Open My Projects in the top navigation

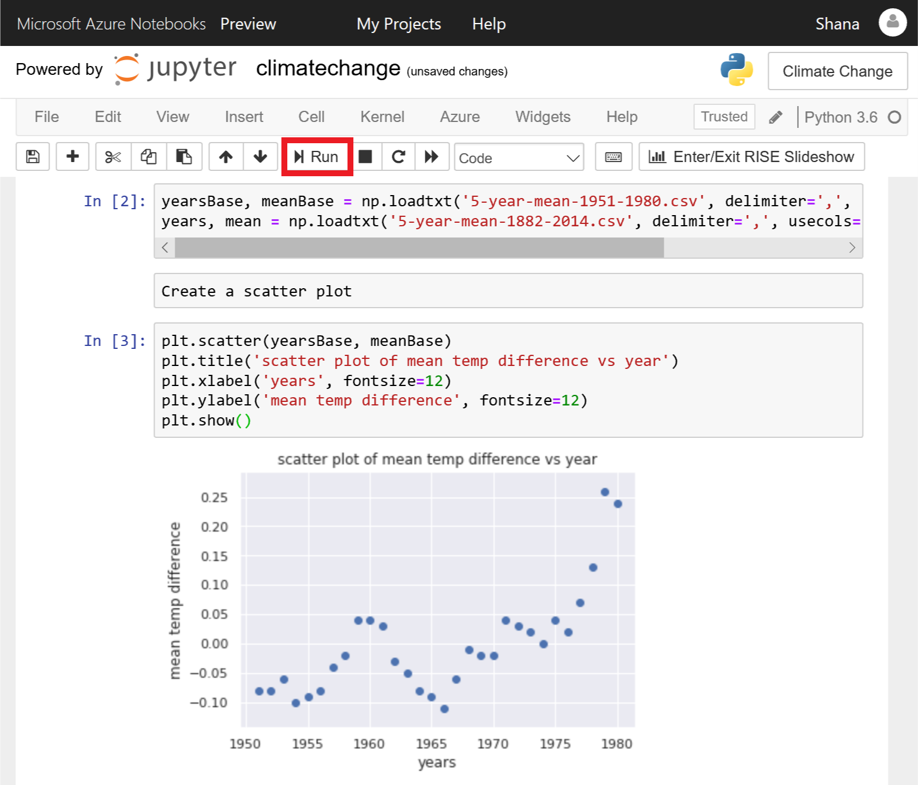click(398, 24)
